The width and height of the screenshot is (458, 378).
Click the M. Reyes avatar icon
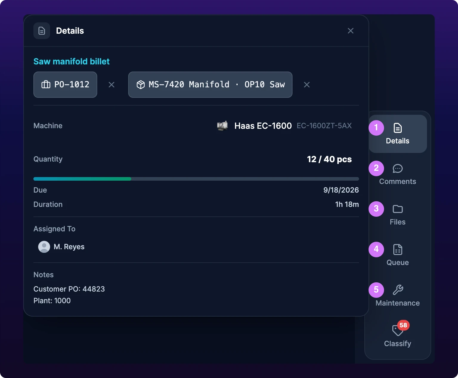click(44, 247)
